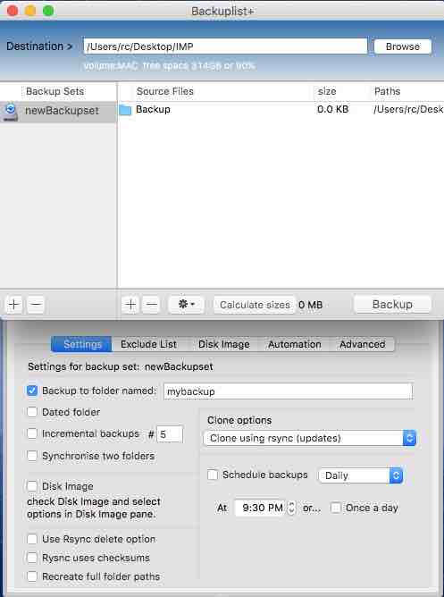The image size is (444, 597).
Task: Enable Recreate full folder paths
Action: pyautogui.click(x=32, y=576)
